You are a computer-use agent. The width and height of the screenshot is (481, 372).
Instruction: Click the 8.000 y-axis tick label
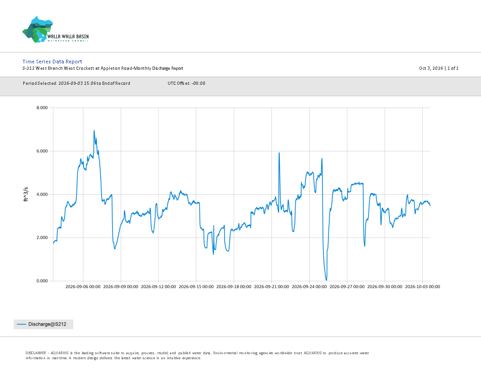click(42, 108)
